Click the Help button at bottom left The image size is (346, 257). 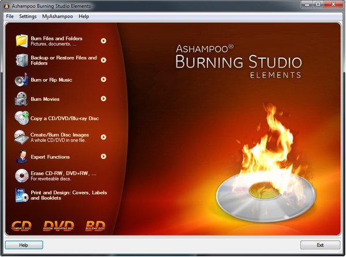[24, 245]
